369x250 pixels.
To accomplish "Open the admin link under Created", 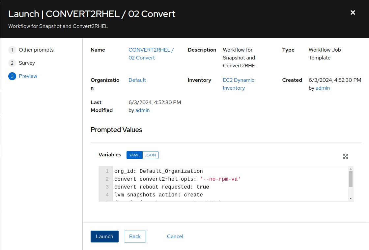I will [323, 88].
